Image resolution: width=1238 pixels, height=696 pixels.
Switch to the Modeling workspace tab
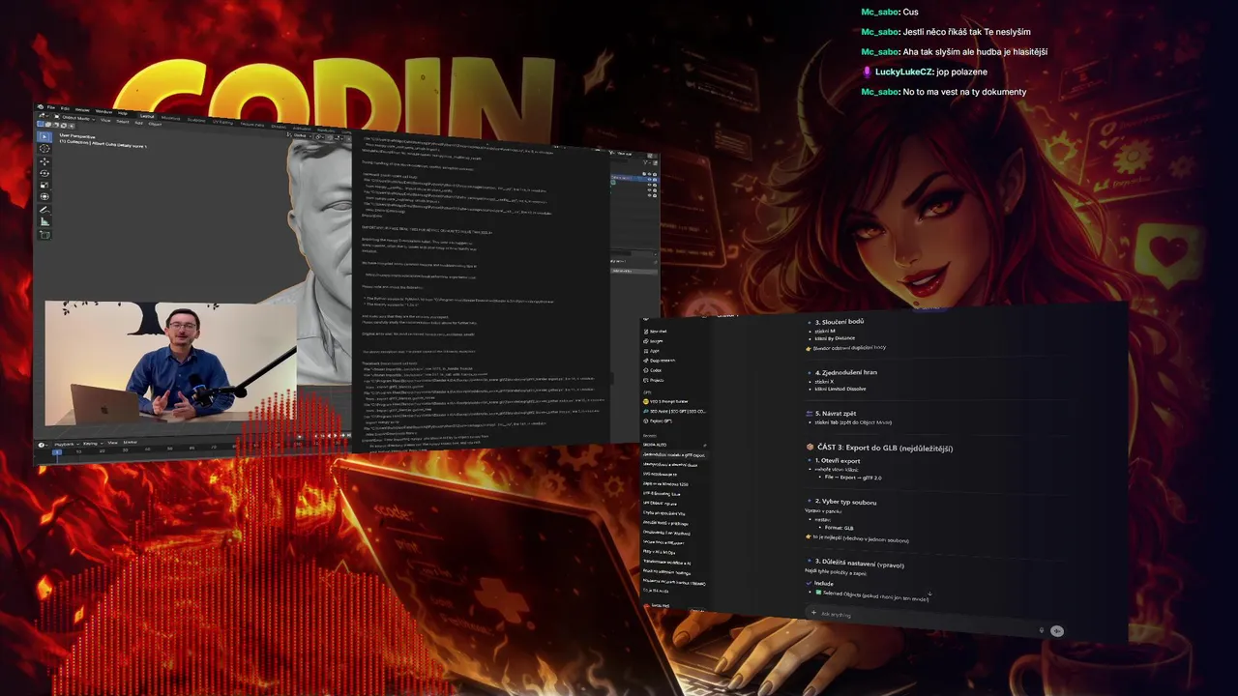(170, 118)
